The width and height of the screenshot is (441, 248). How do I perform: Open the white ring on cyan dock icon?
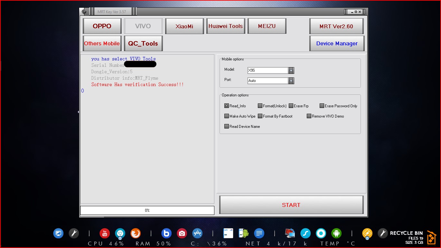click(321, 233)
